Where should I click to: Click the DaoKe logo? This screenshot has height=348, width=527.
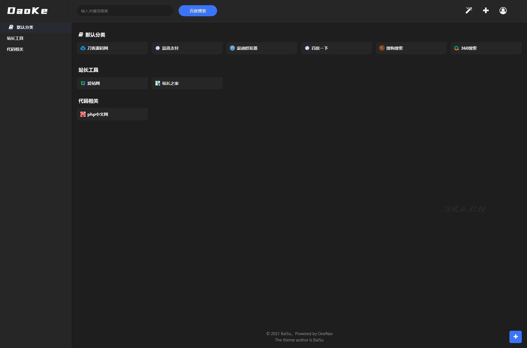point(27,11)
